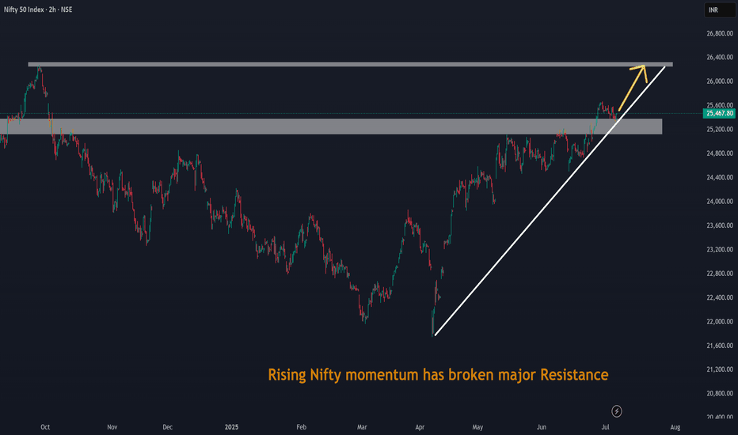Select the 'Rising Nifty momentum' text annotation
Screen dimensions: 738x435
pos(438,375)
